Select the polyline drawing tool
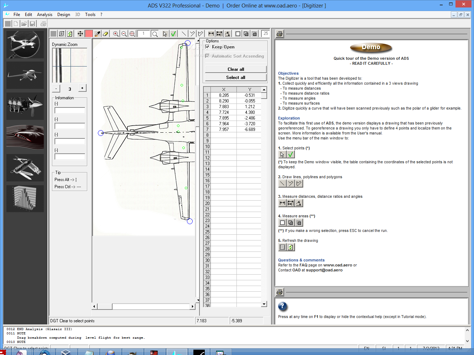474x355 pixels. click(192, 34)
